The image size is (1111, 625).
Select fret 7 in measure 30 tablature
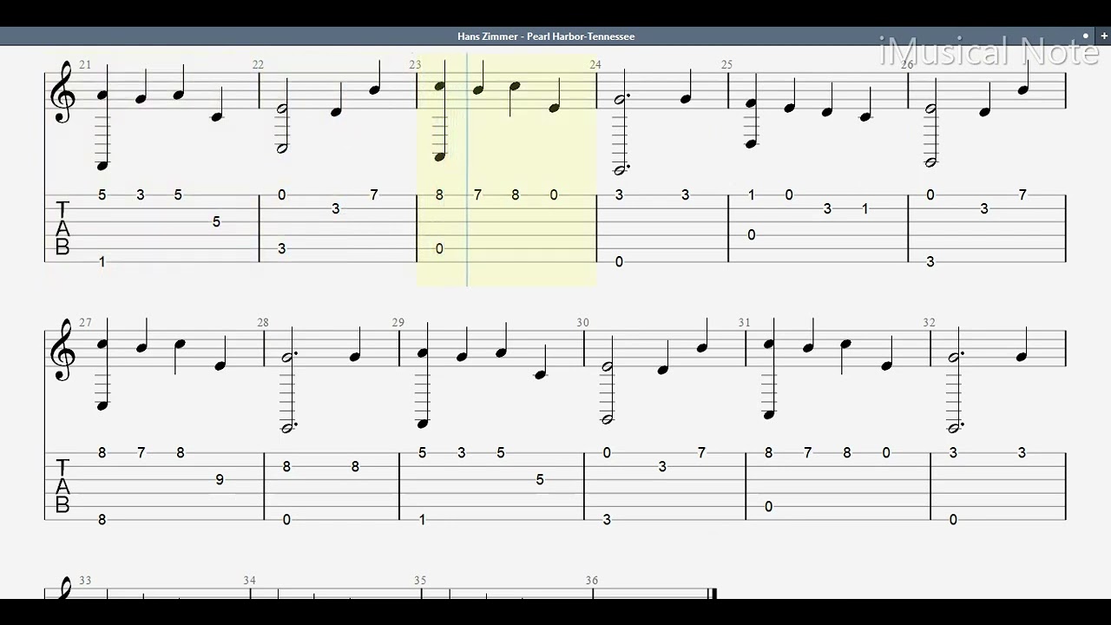[701, 452]
